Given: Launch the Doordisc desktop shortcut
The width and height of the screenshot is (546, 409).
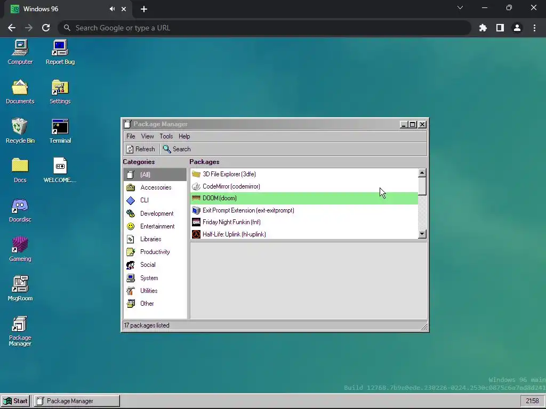Looking at the screenshot, I should click(20, 210).
